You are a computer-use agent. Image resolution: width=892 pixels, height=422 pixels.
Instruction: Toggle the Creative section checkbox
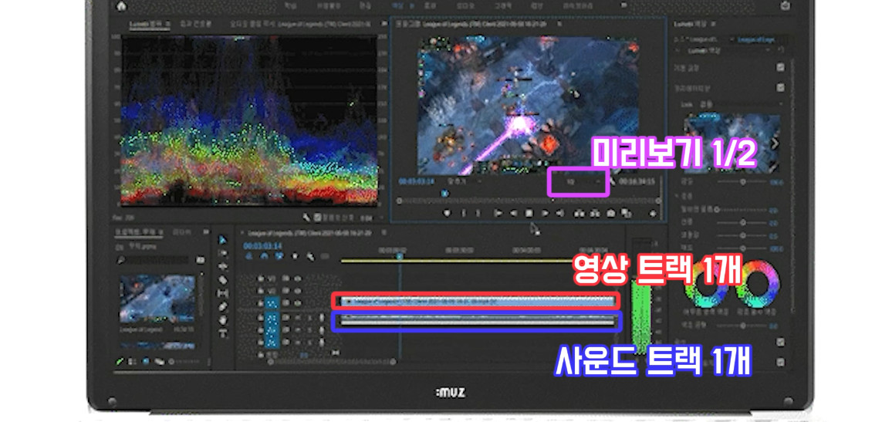coord(780,88)
